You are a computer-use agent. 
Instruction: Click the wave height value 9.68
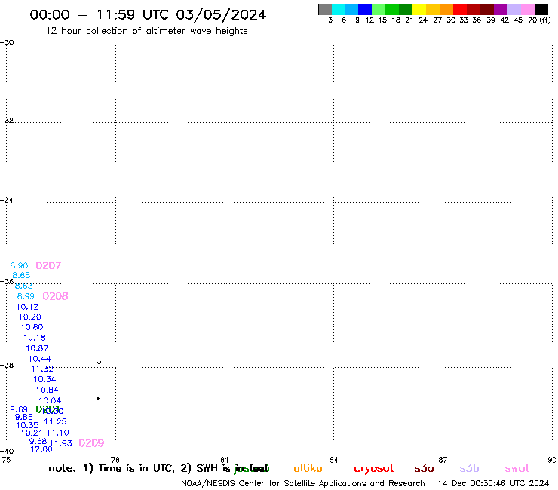tap(38, 441)
